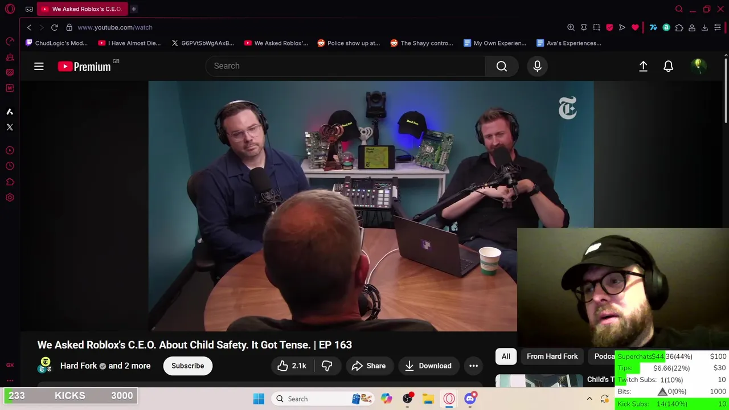Open Copilot from the taskbar

click(x=387, y=399)
